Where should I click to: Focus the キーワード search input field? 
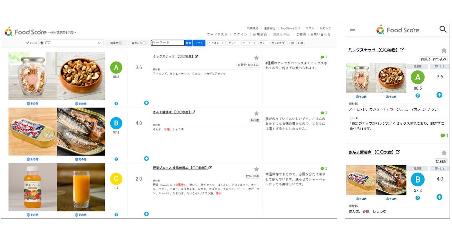tap(168, 43)
